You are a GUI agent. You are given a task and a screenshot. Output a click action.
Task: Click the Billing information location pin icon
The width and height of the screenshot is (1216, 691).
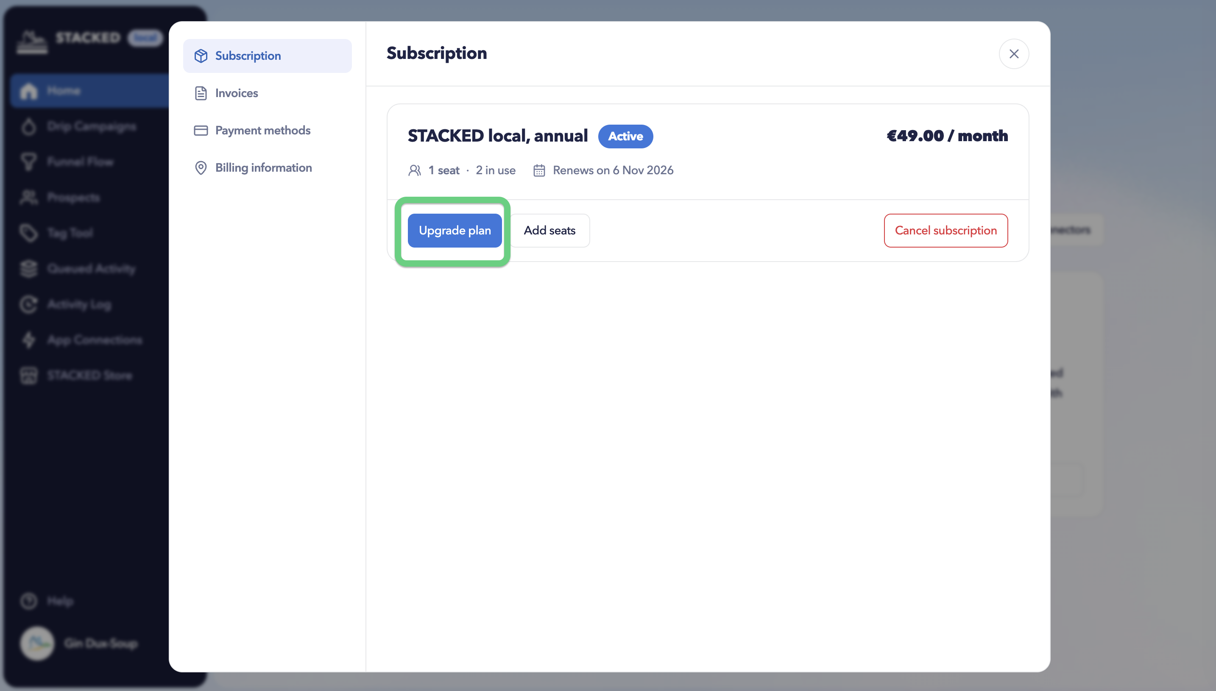201,167
